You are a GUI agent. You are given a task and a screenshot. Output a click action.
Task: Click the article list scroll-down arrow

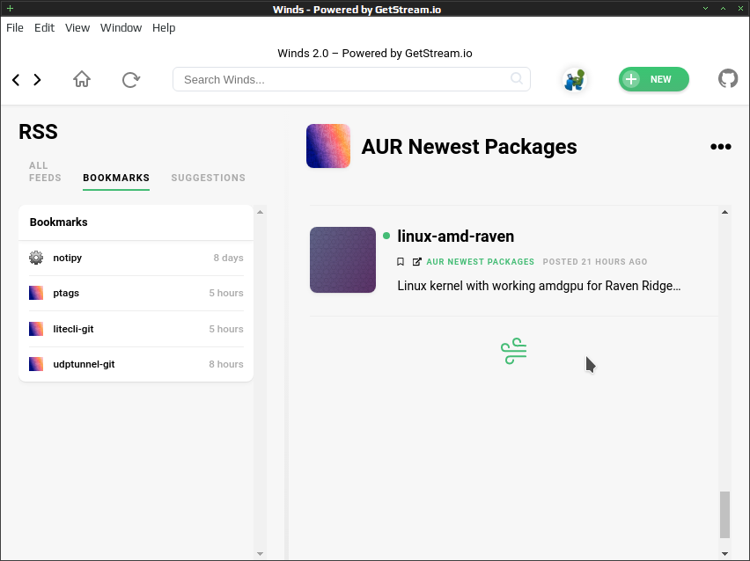[724, 554]
